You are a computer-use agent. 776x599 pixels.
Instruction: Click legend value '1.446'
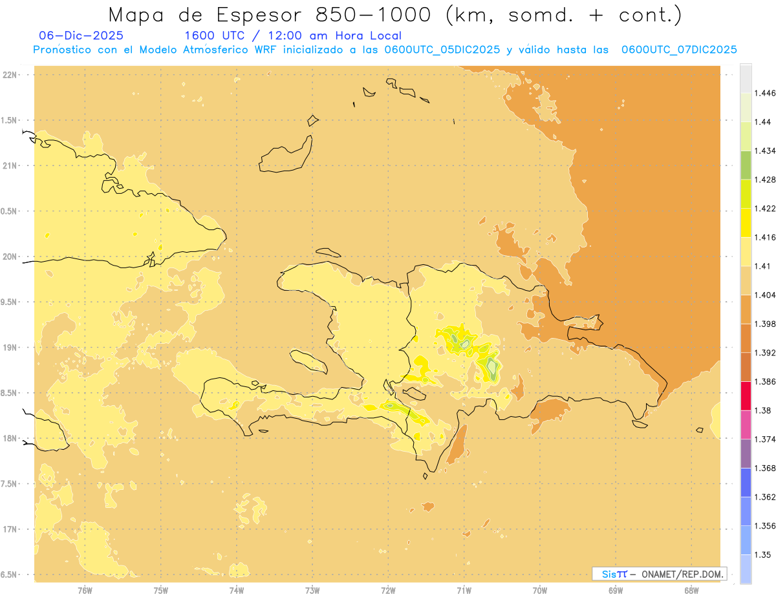766,93
